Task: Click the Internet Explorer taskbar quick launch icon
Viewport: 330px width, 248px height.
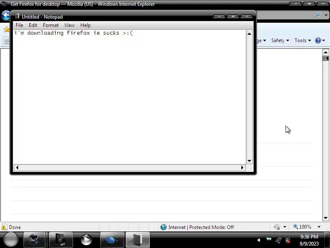Action: click(x=34, y=240)
